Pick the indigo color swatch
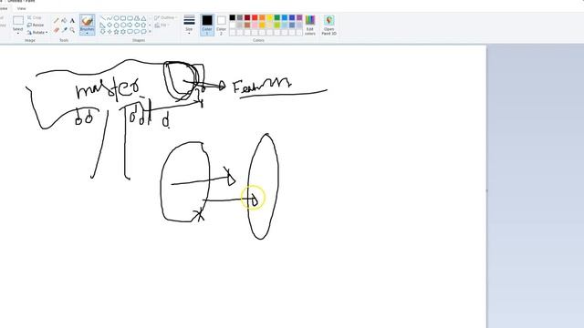 point(292,17)
